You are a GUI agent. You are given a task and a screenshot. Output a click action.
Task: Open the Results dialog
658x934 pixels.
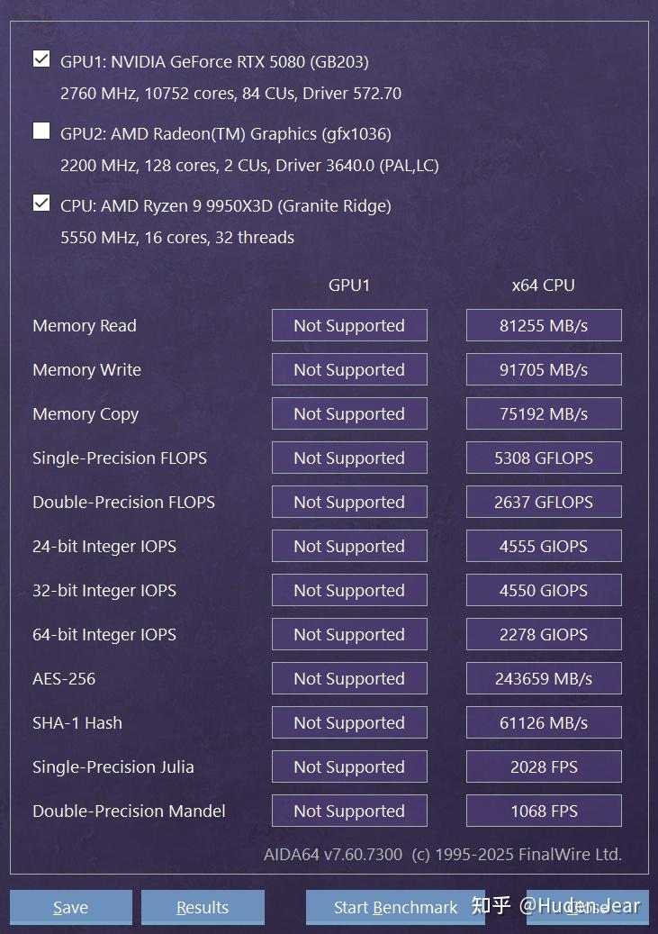203,907
